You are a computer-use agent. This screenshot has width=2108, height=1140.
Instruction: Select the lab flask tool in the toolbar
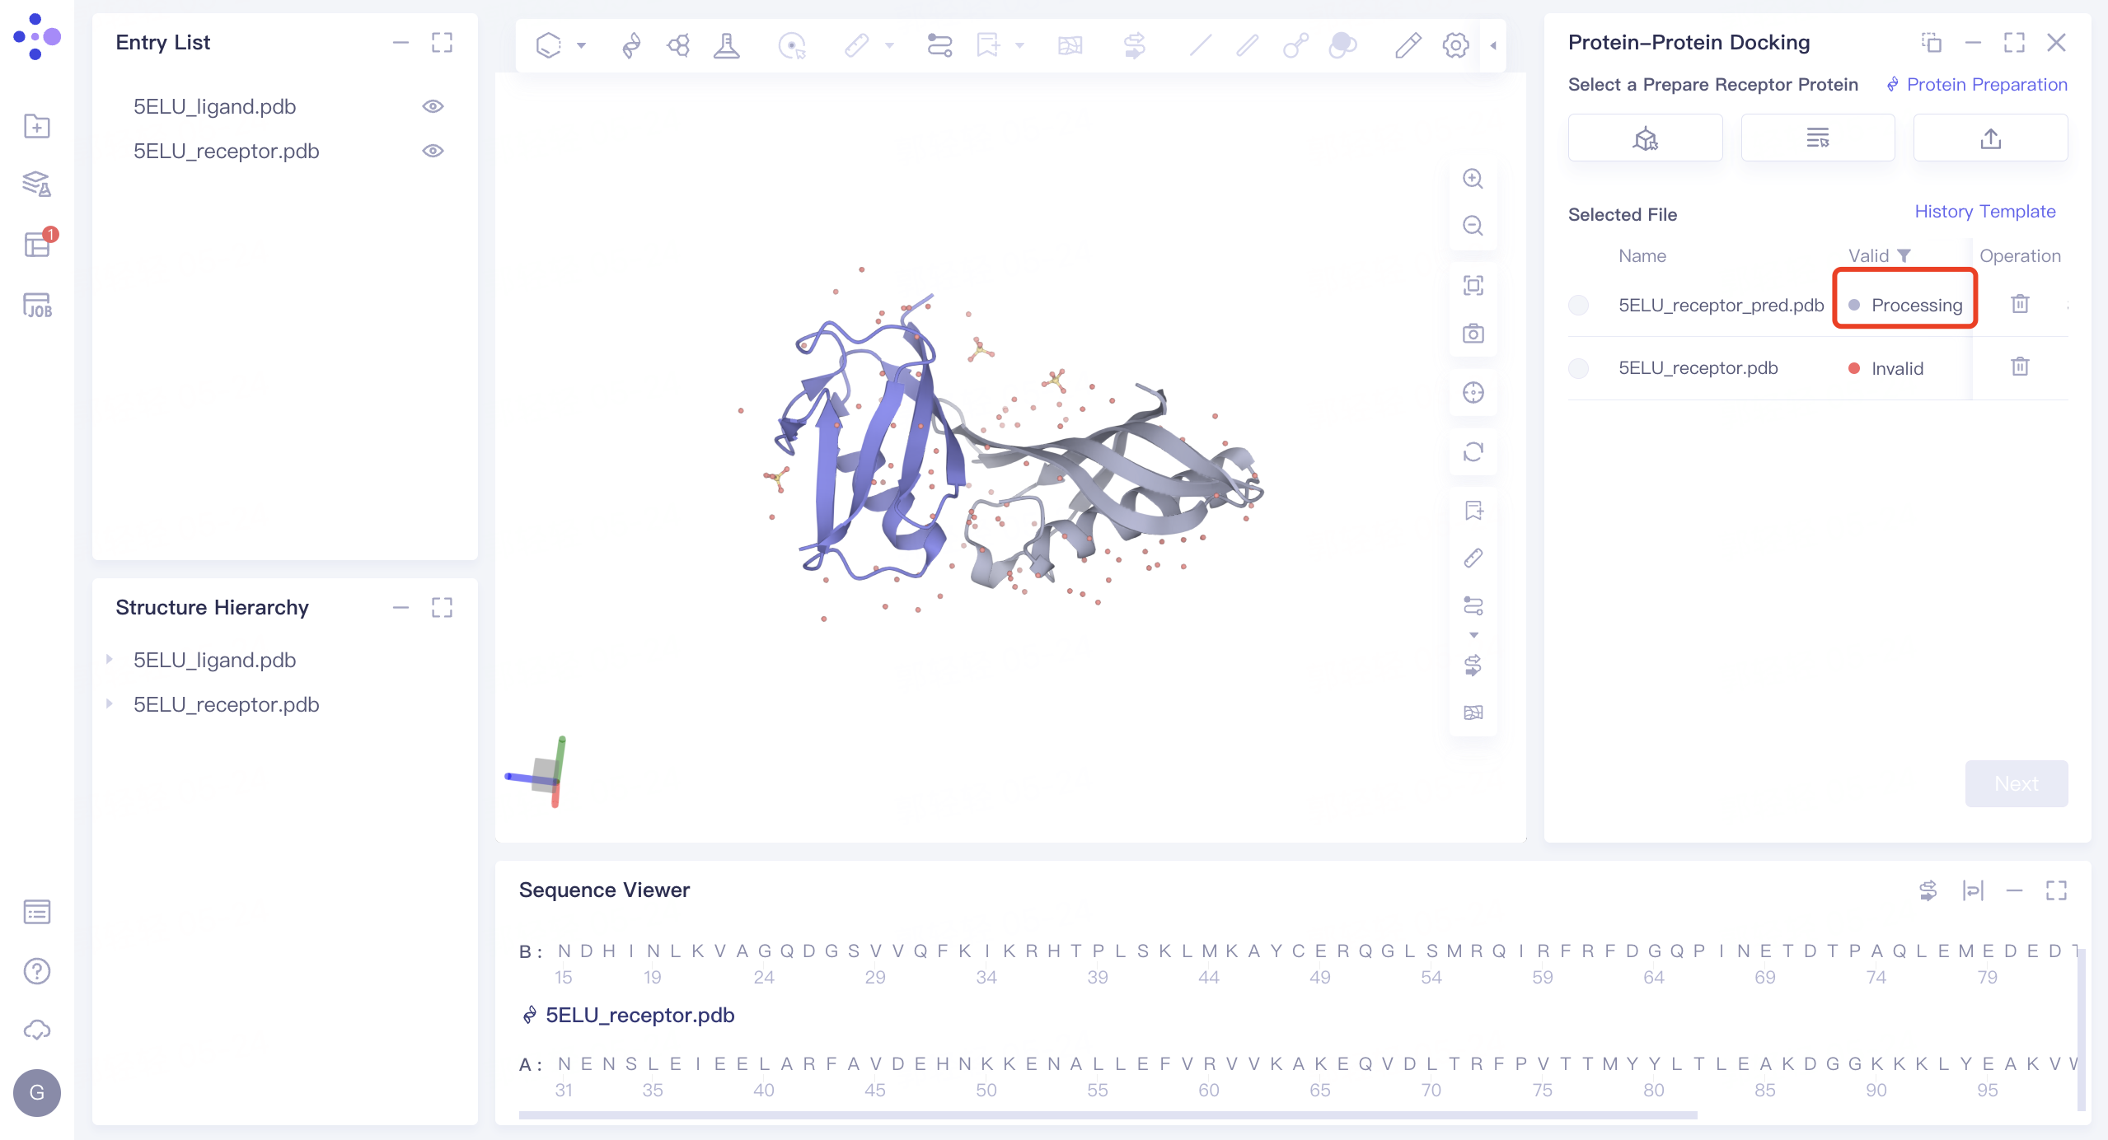(x=726, y=45)
